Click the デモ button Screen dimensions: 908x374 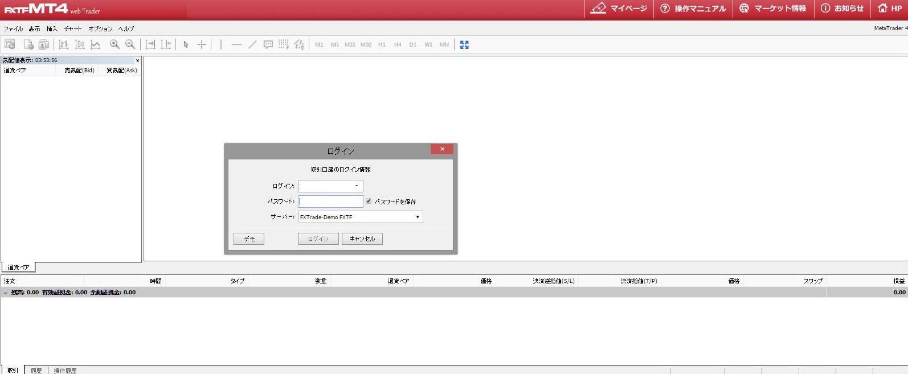249,239
